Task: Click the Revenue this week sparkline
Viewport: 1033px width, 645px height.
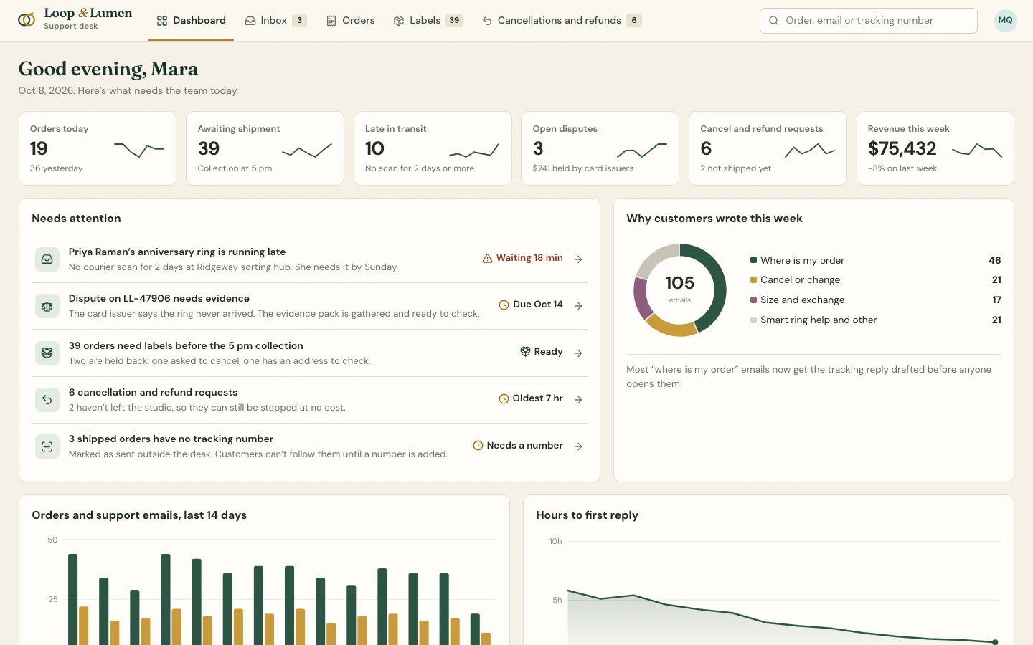Action: click(977, 150)
